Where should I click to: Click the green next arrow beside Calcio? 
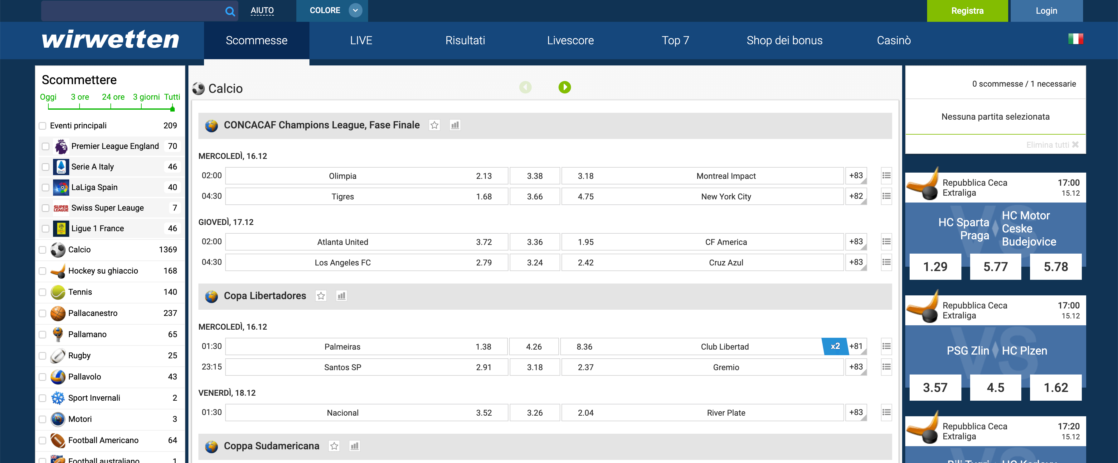pos(564,88)
